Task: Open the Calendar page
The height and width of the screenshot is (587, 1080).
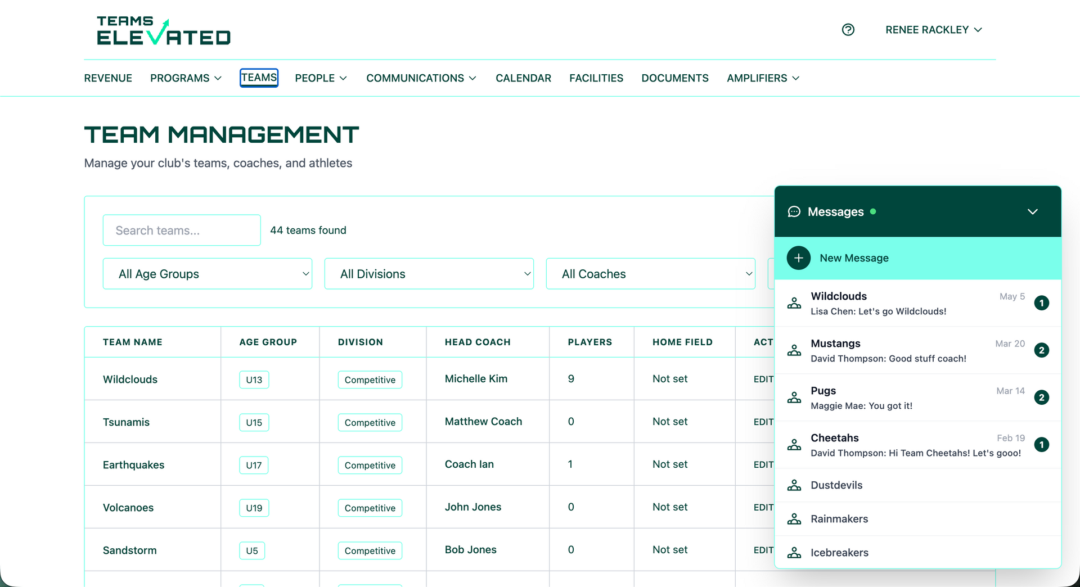Action: (x=523, y=78)
